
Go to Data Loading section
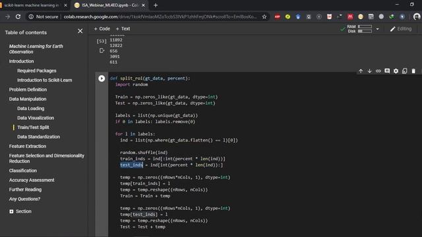click(31, 108)
